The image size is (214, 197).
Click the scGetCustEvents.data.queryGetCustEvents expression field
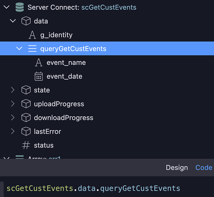click(x=109, y=189)
